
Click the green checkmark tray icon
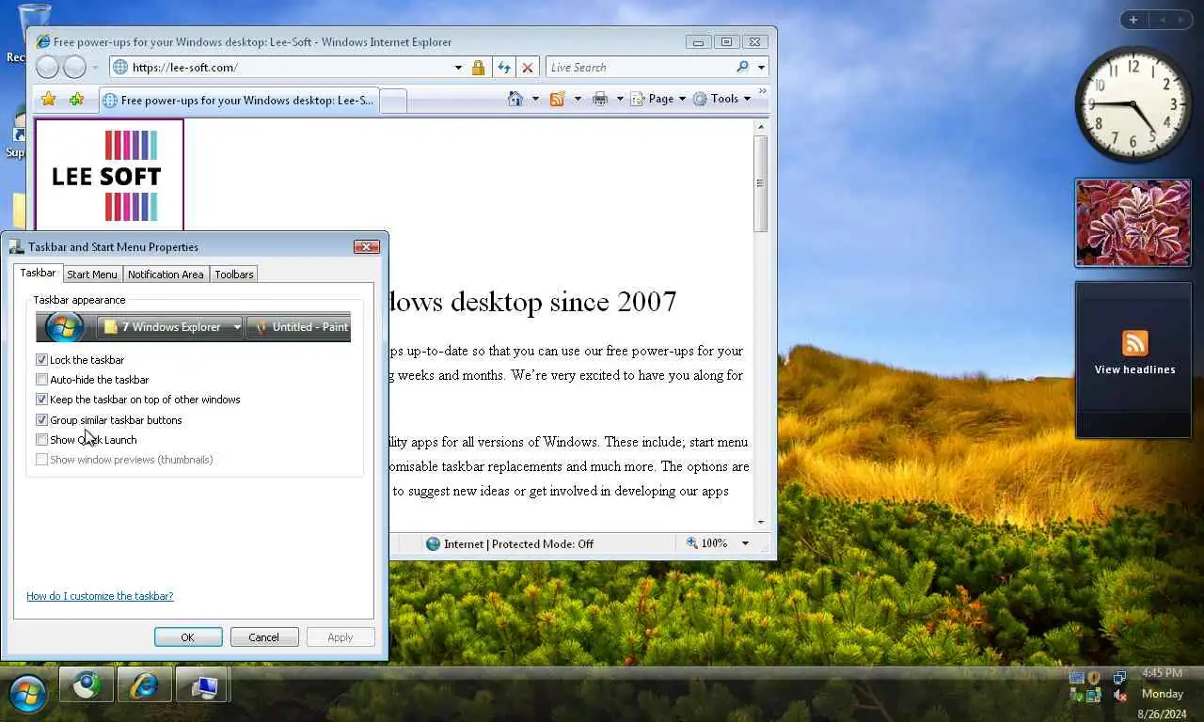pos(1077,696)
